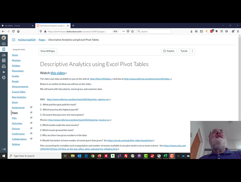
Task: Open the Canvas Dashboard icon
Action: click(x=4, y=44)
